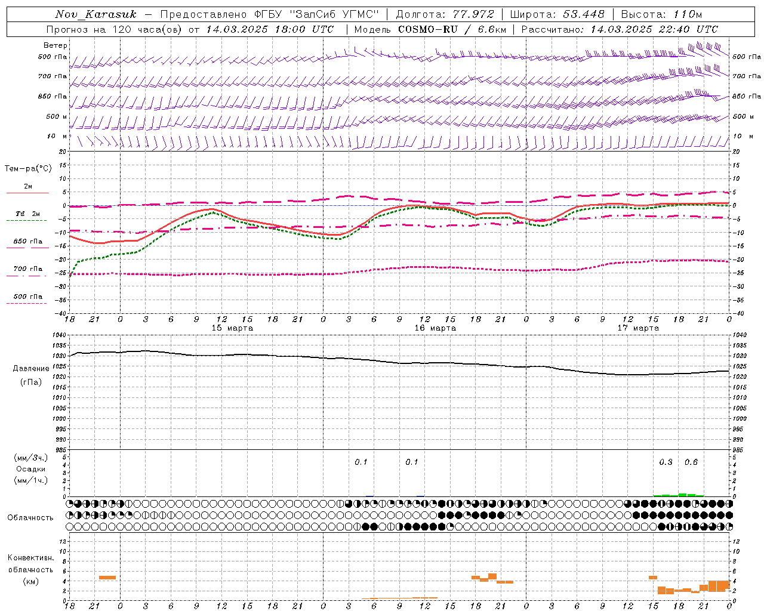
Task: Click the 0.6 precipitation amount value
Action: click(x=691, y=462)
